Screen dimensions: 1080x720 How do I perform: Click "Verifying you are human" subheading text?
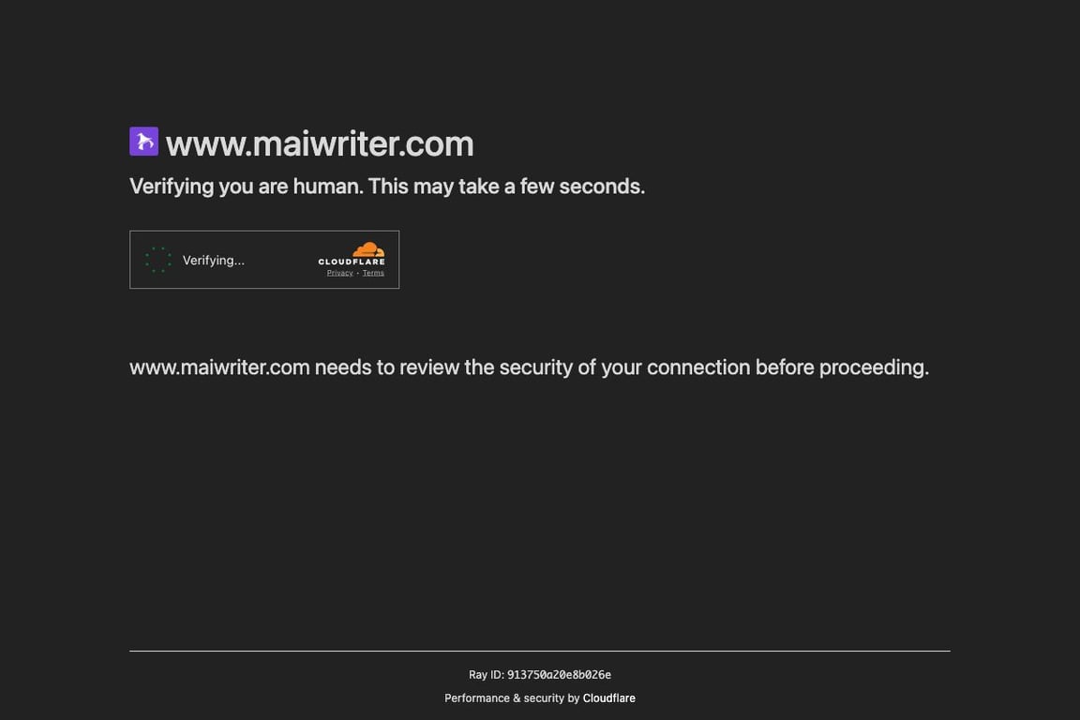click(246, 187)
